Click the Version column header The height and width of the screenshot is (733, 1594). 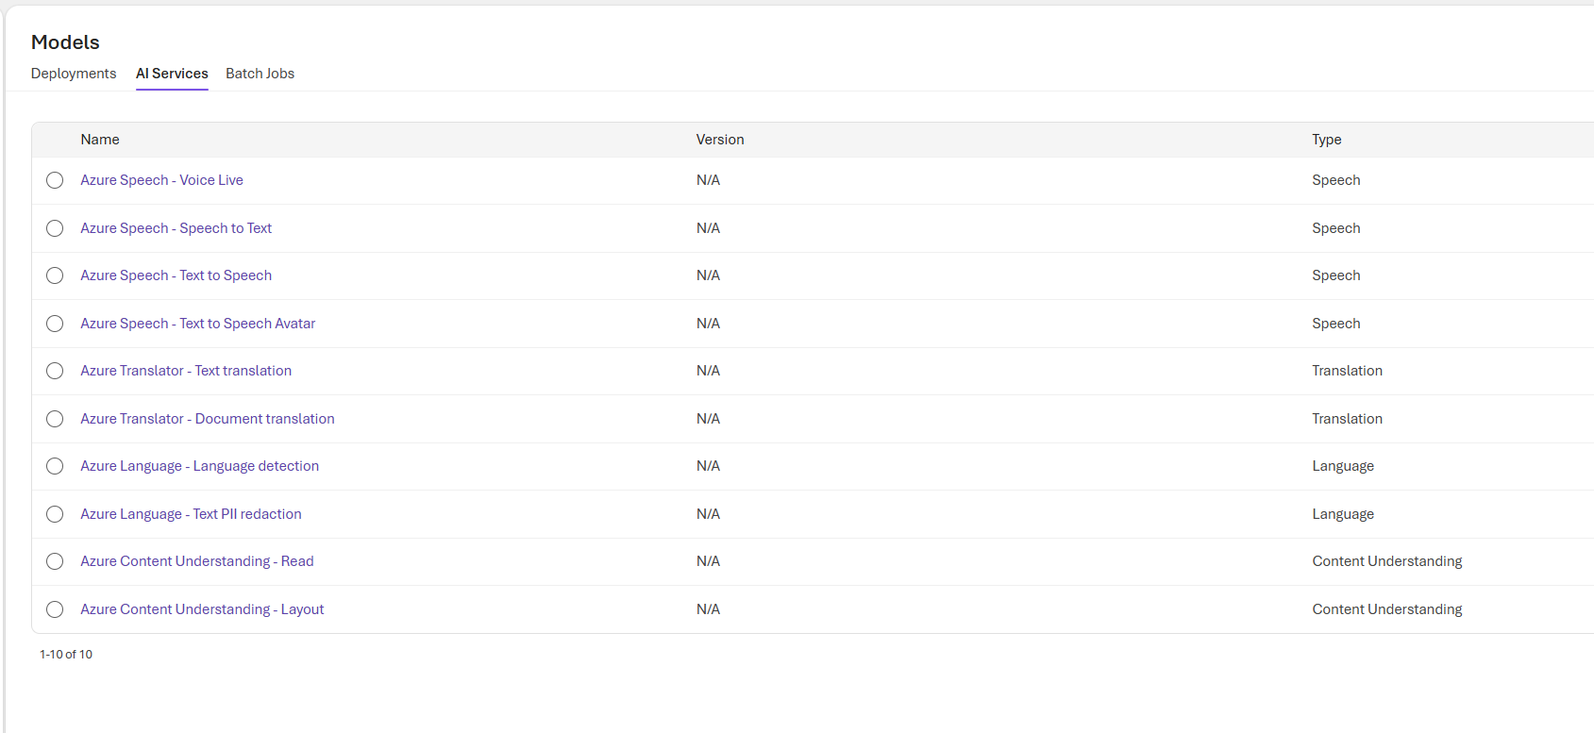point(720,140)
